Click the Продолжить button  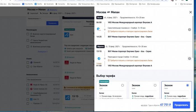click(x=181, y=105)
